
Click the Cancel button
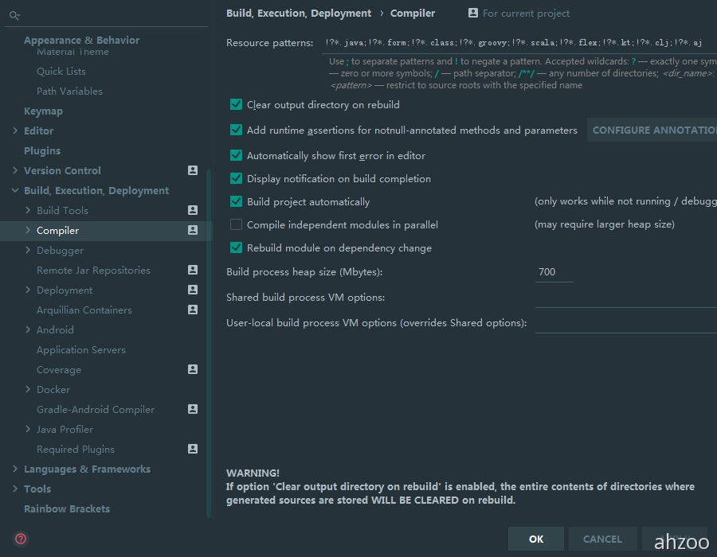pyautogui.click(x=601, y=539)
